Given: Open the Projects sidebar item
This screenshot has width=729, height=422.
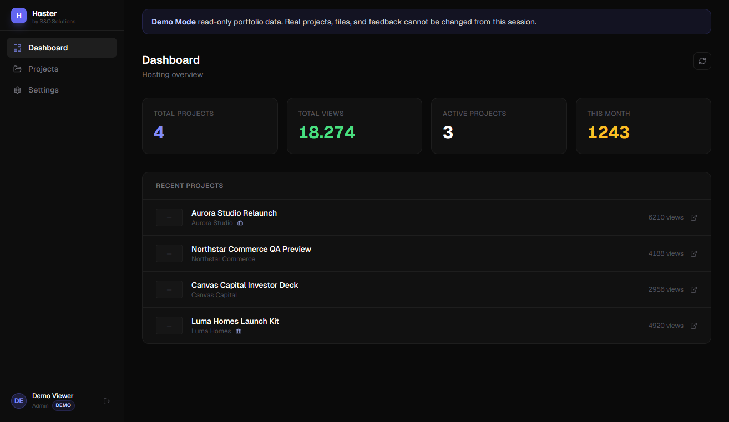Looking at the screenshot, I should pos(62,69).
